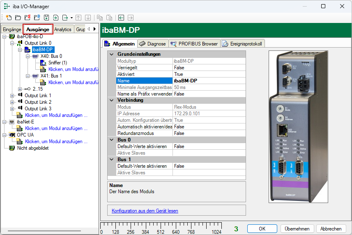The width and height of the screenshot is (352, 235).
Task: Expand the 2..15 tree node
Action: (20, 89)
